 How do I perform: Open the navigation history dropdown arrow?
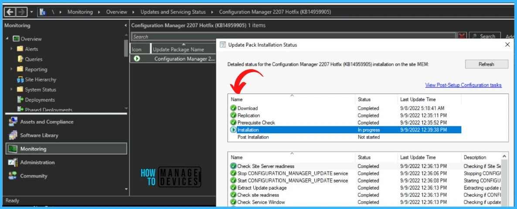[x=32, y=12]
